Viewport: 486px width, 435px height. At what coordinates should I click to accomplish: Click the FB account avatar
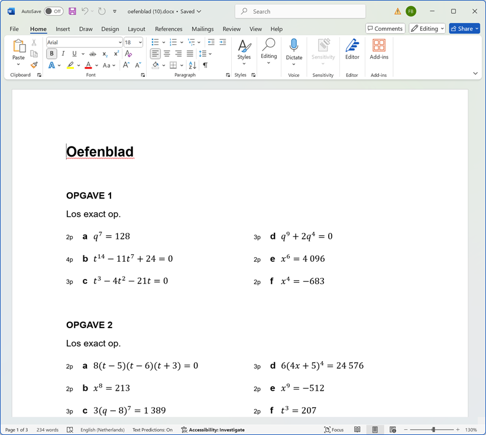click(411, 11)
